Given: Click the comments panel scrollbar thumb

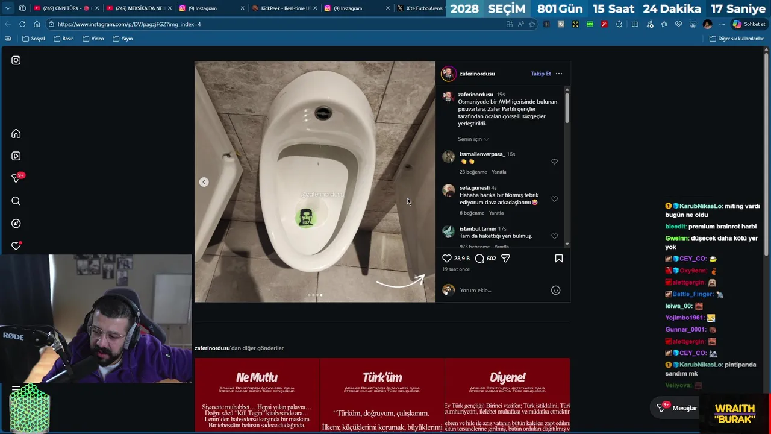Looking at the screenshot, I should click(567, 108).
